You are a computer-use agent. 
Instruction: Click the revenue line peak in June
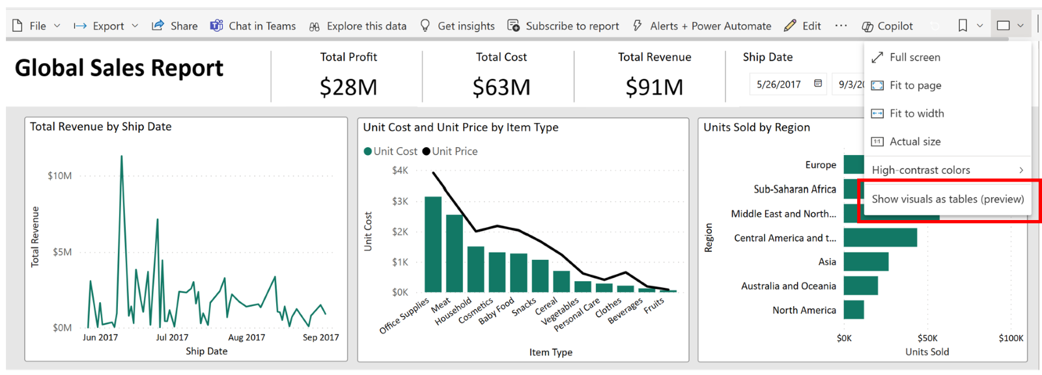[121, 157]
